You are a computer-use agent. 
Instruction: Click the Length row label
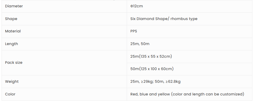pos(11,44)
